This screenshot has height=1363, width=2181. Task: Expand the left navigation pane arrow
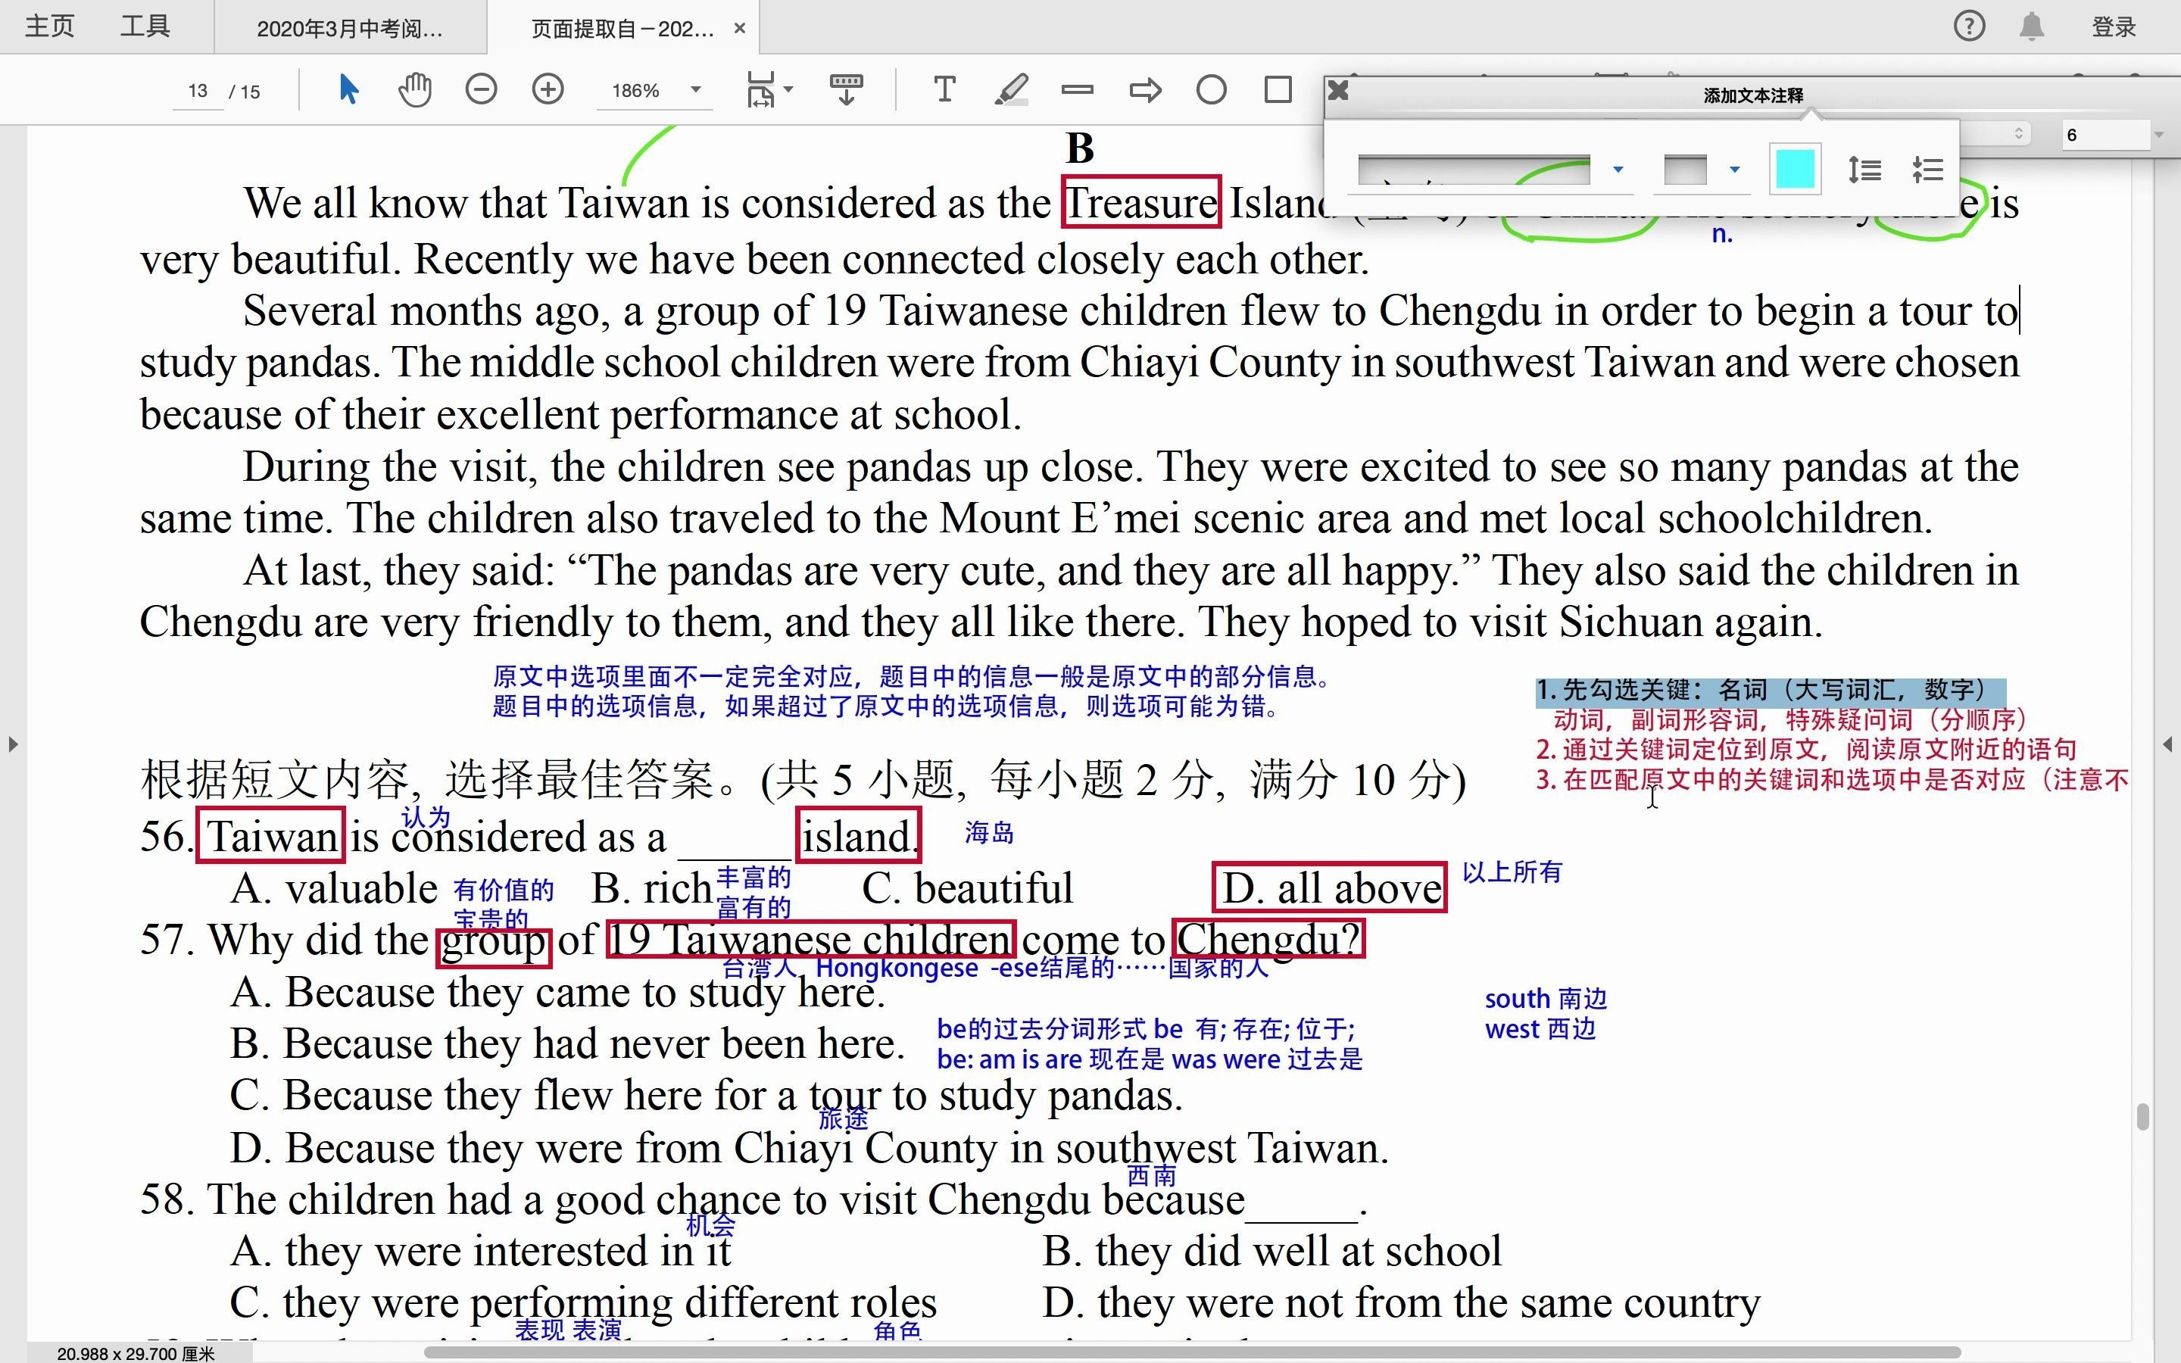(13, 744)
